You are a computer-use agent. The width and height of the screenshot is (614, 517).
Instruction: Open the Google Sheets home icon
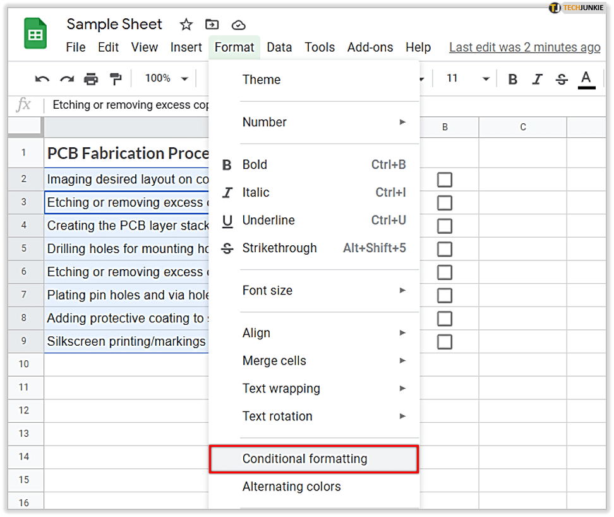(35, 33)
